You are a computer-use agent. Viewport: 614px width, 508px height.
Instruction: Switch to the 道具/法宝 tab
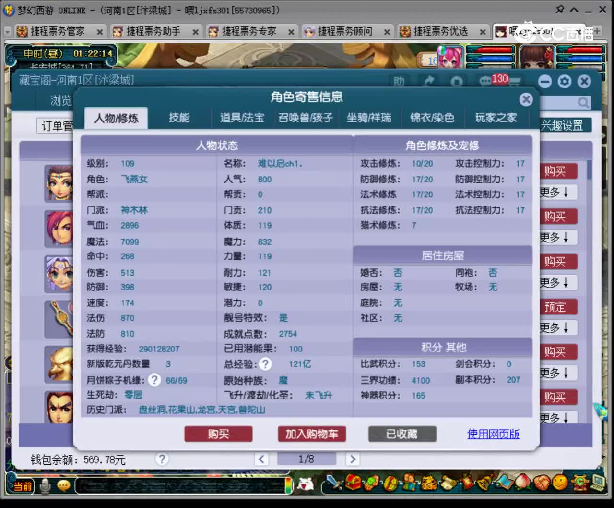click(242, 118)
